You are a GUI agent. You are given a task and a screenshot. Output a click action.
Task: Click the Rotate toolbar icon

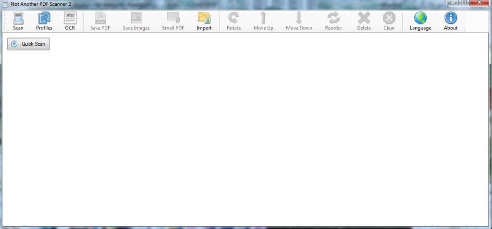point(234,18)
